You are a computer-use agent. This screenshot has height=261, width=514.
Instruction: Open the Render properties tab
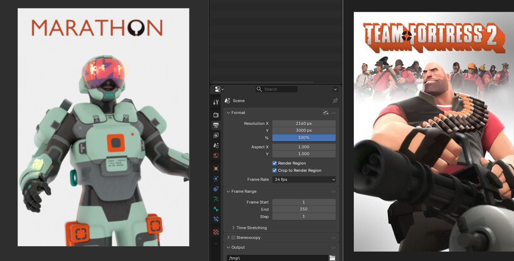pyautogui.click(x=216, y=115)
